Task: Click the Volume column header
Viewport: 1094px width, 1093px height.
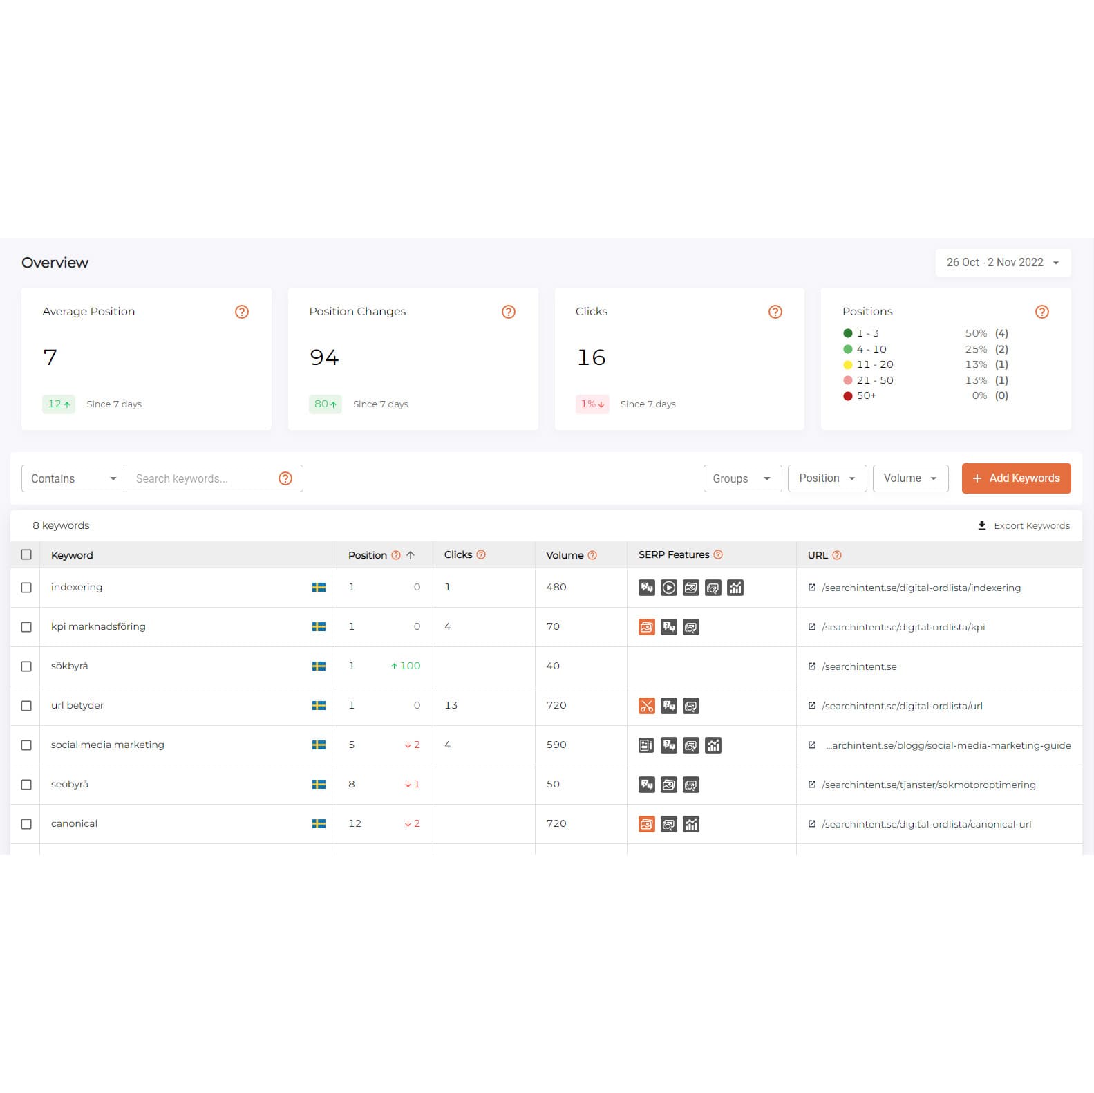Action: coord(565,555)
